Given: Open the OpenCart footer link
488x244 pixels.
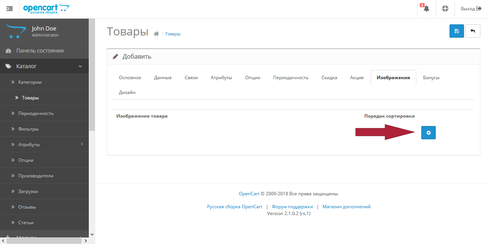Looking at the screenshot, I should [x=249, y=194].
